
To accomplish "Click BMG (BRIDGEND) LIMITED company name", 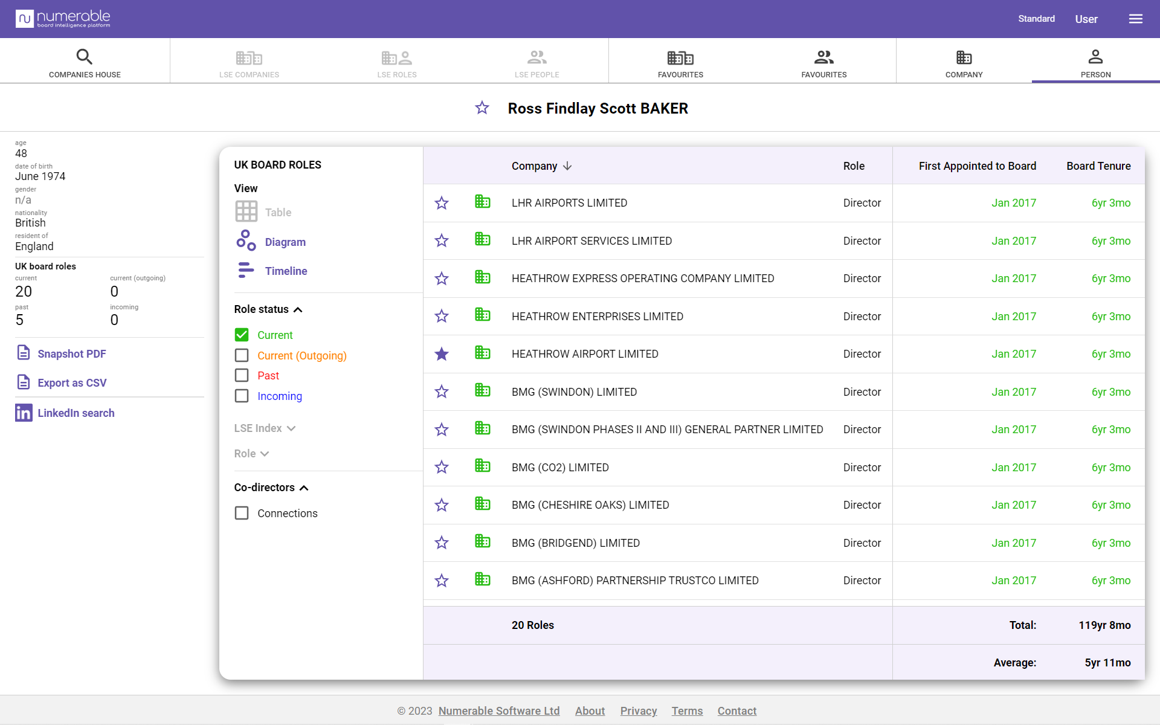I will point(576,543).
